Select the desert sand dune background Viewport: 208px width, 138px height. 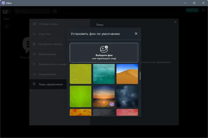pyautogui.click(x=127, y=74)
